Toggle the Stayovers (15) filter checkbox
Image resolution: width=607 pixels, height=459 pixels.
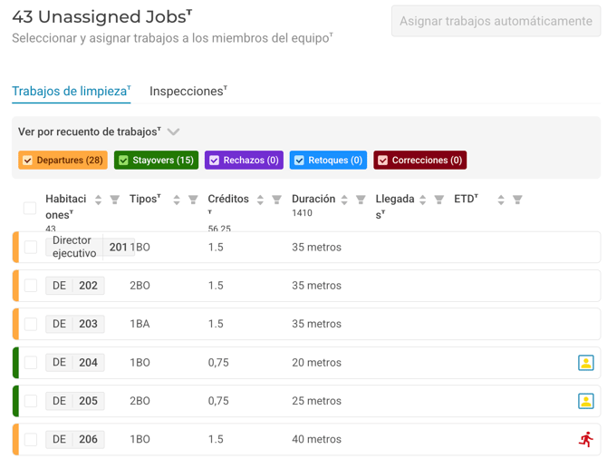point(124,161)
